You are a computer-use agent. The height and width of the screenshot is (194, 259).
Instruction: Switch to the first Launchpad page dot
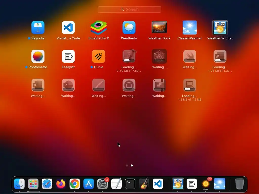127,165
